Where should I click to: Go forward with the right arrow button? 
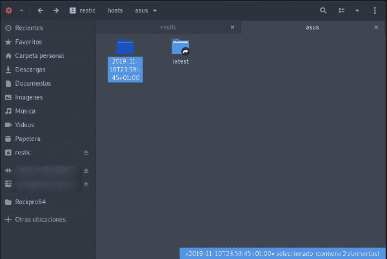[x=56, y=10]
